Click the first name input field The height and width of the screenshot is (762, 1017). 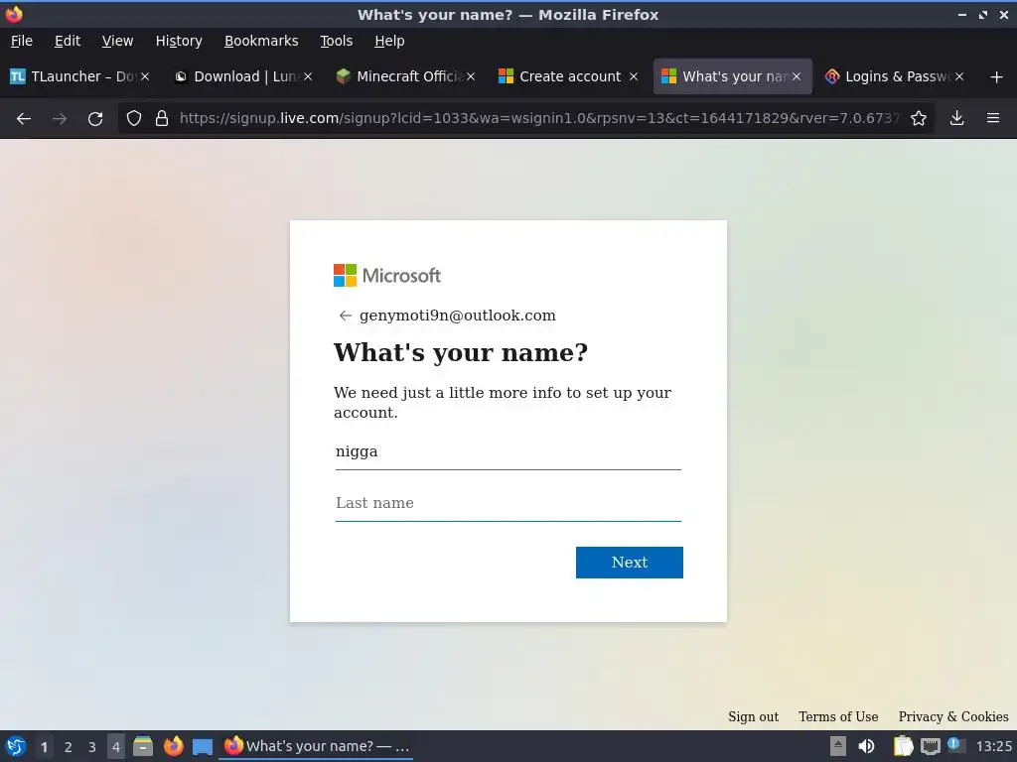pos(508,452)
